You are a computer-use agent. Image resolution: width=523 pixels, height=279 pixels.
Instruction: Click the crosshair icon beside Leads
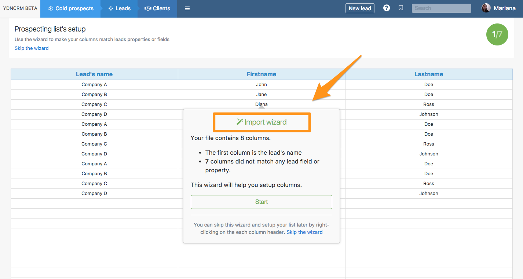tap(111, 8)
